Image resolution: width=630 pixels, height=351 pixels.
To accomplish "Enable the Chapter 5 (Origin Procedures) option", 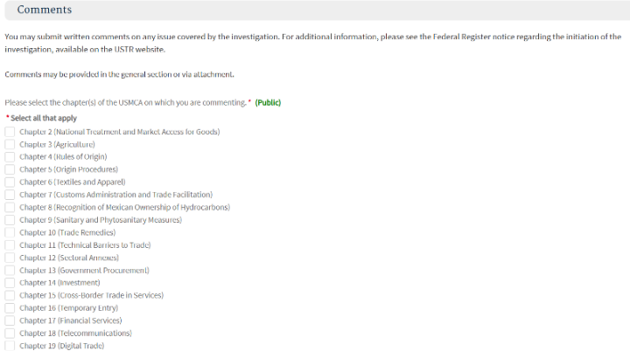I will (x=10, y=169).
